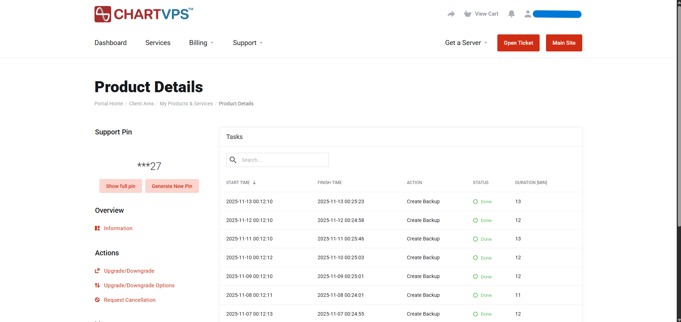Focus the Tasks search input field
Viewport: 681px width, 322px height.
tap(282, 160)
